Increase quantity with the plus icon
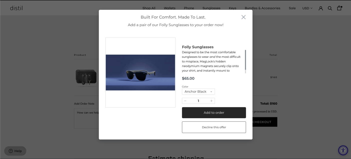 pos(211,101)
